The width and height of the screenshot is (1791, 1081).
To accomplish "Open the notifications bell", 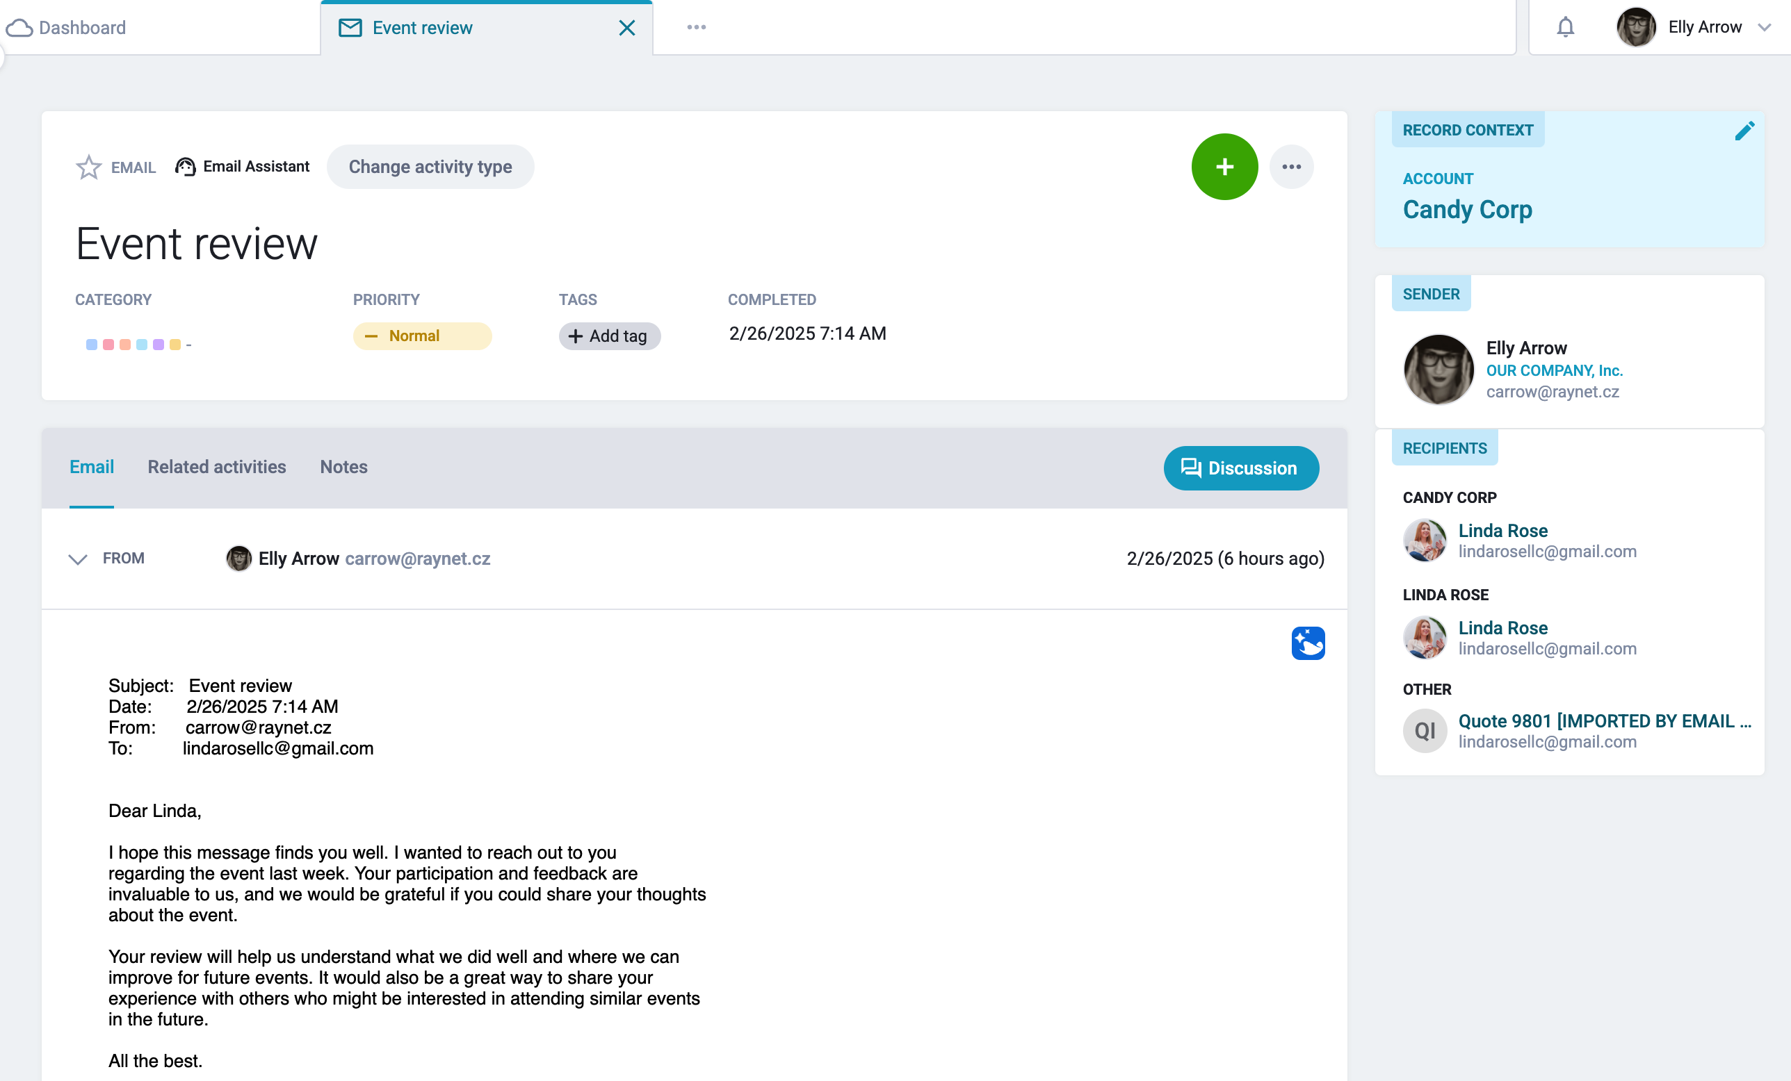I will pyautogui.click(x=1565, y=27).
